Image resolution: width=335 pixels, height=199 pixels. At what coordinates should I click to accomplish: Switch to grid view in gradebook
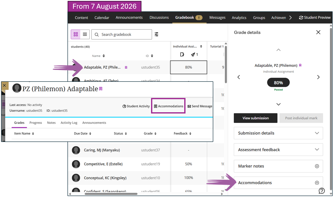pyautogui.click(x=76, y=34)
